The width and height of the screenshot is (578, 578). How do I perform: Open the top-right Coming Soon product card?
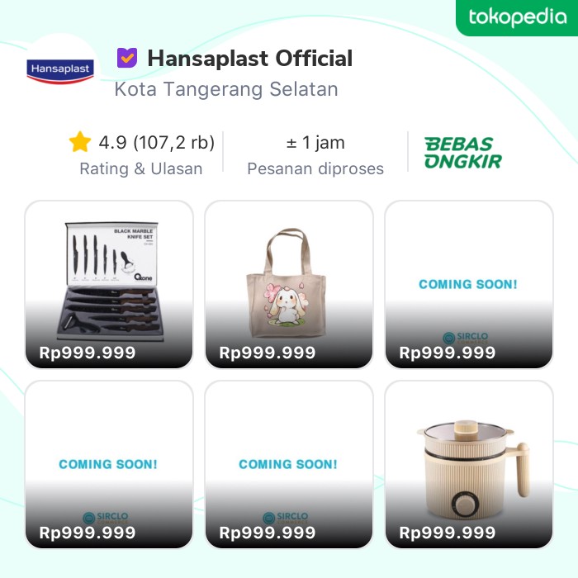pyautogui.click(x=469, y=284)
